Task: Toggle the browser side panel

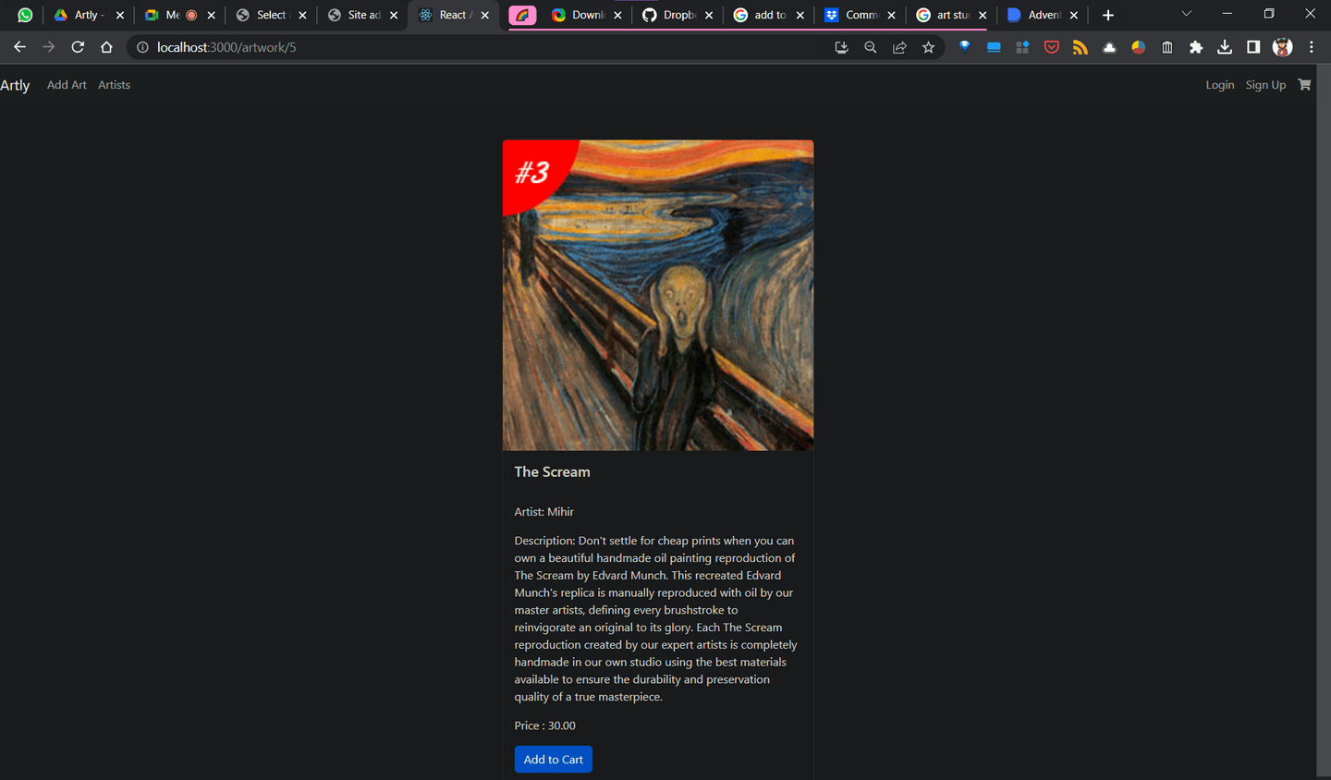Action: (x=1253, y=47)
